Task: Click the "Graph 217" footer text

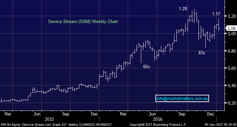Action: click(59, 125)
